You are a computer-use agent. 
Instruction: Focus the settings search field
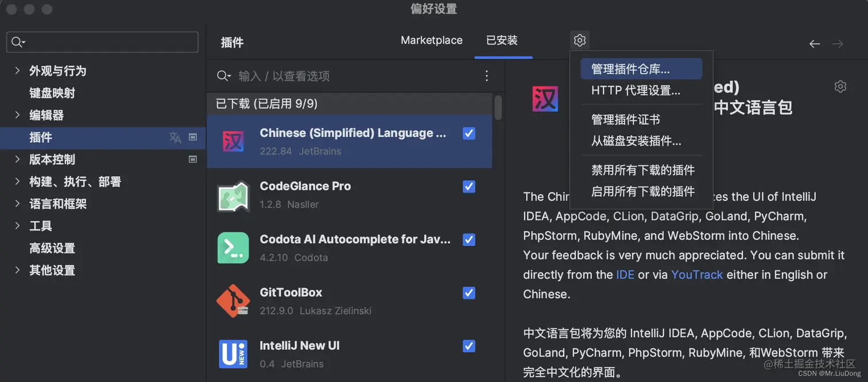[x=102, y=42]
